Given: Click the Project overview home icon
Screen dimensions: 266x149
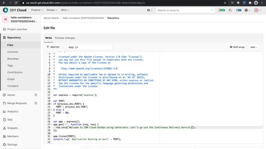Looking at the screenshot, I should pyautogui.click(x=5, y=29).
